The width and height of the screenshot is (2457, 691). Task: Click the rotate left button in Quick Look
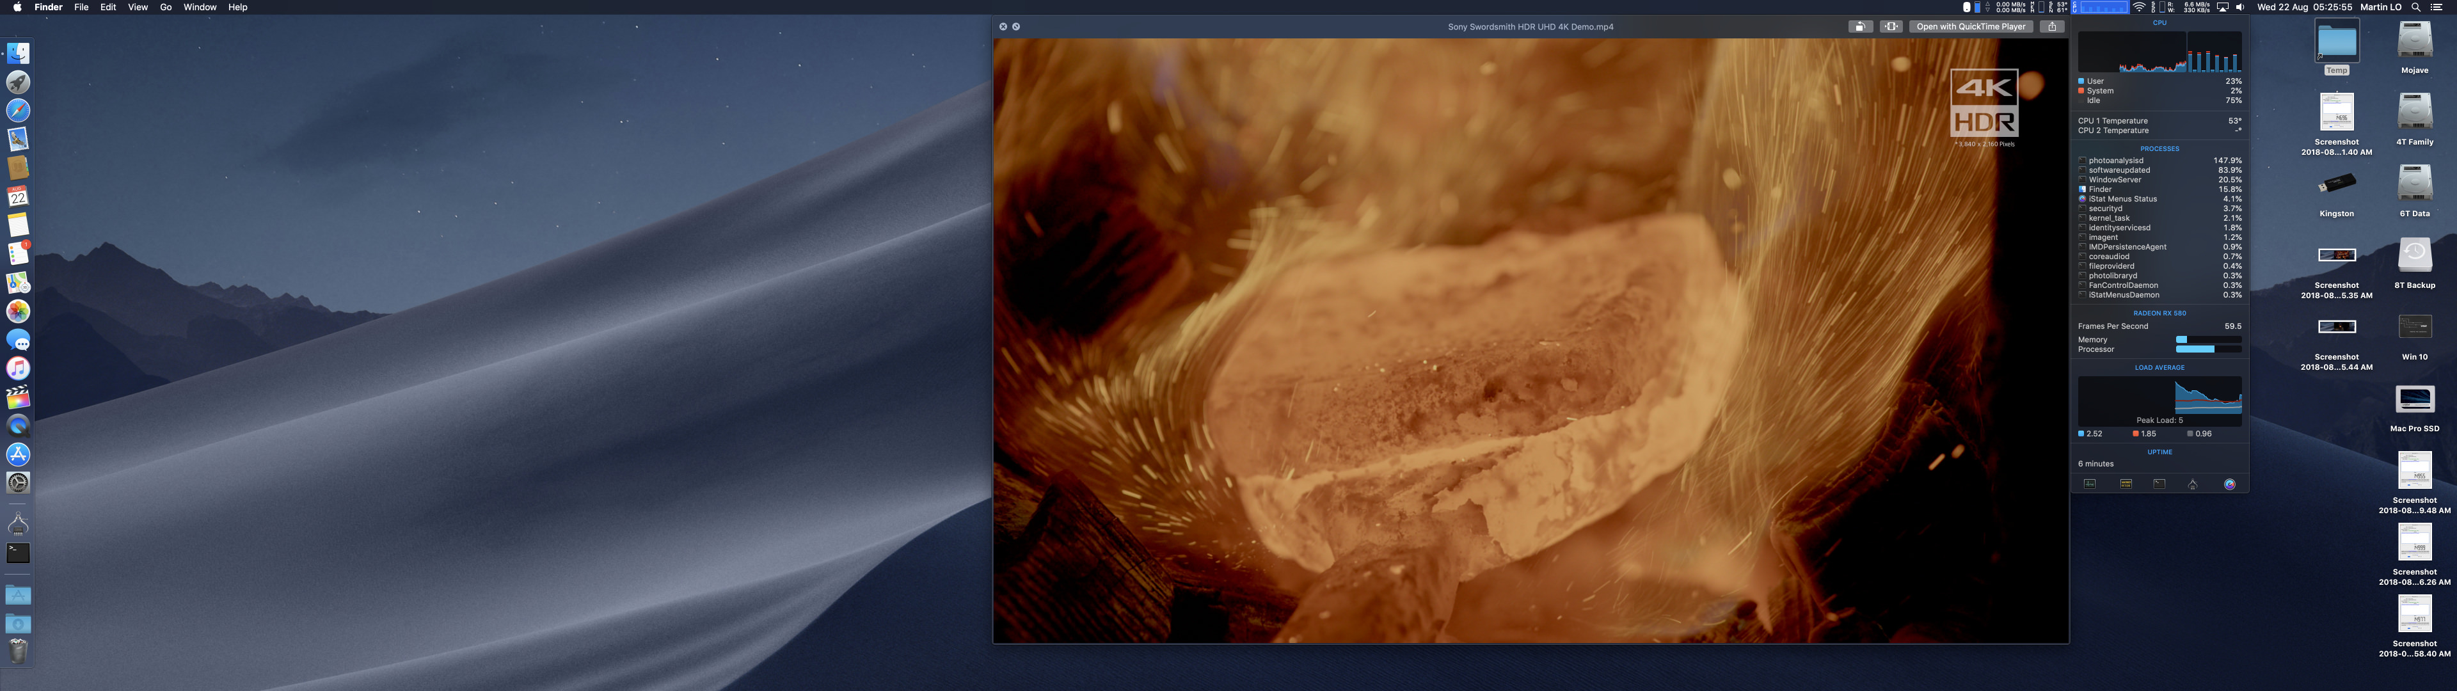1860,27
